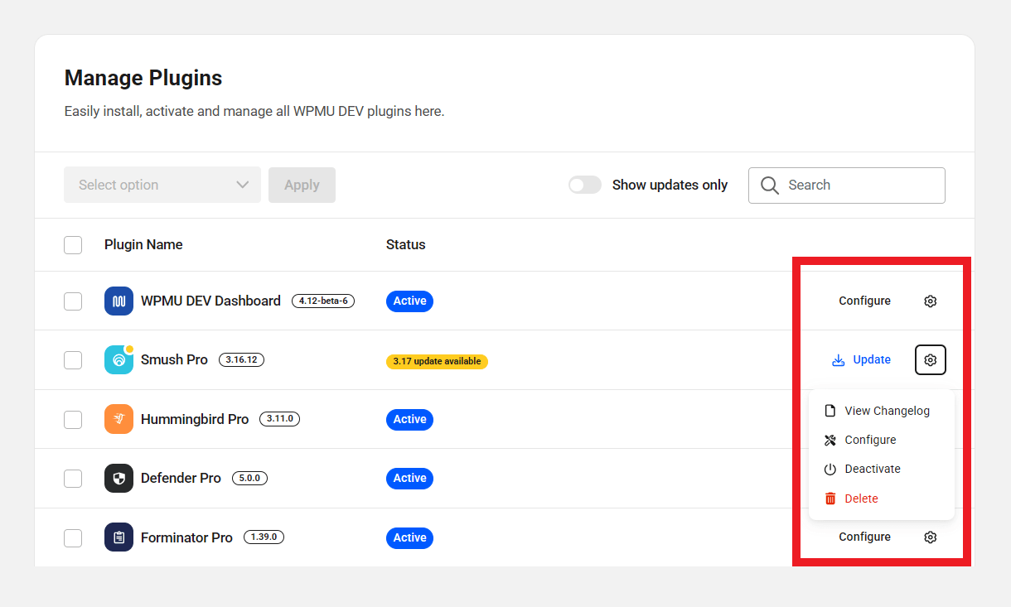The image size is (1011, 607).
Task: Open Forminator Pro gear settings icon
Action: point(930,537)
